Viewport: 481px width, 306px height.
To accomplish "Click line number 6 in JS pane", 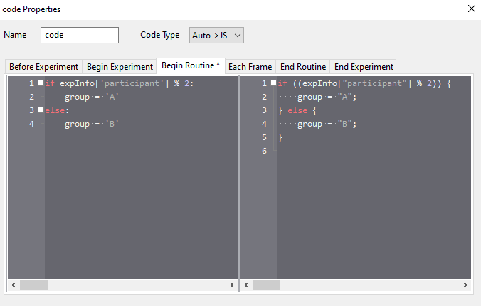I will tap(264, 151).
